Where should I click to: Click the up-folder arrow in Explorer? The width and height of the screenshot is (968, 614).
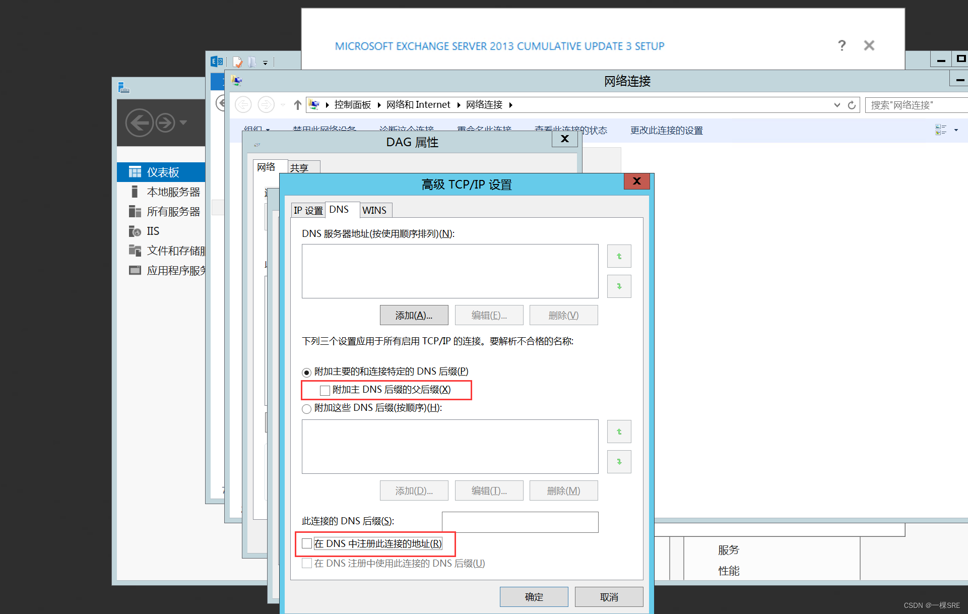(297, 105)
